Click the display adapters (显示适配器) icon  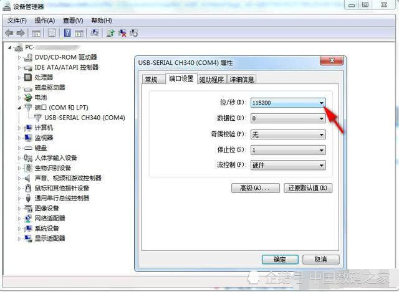coord(28,238)
